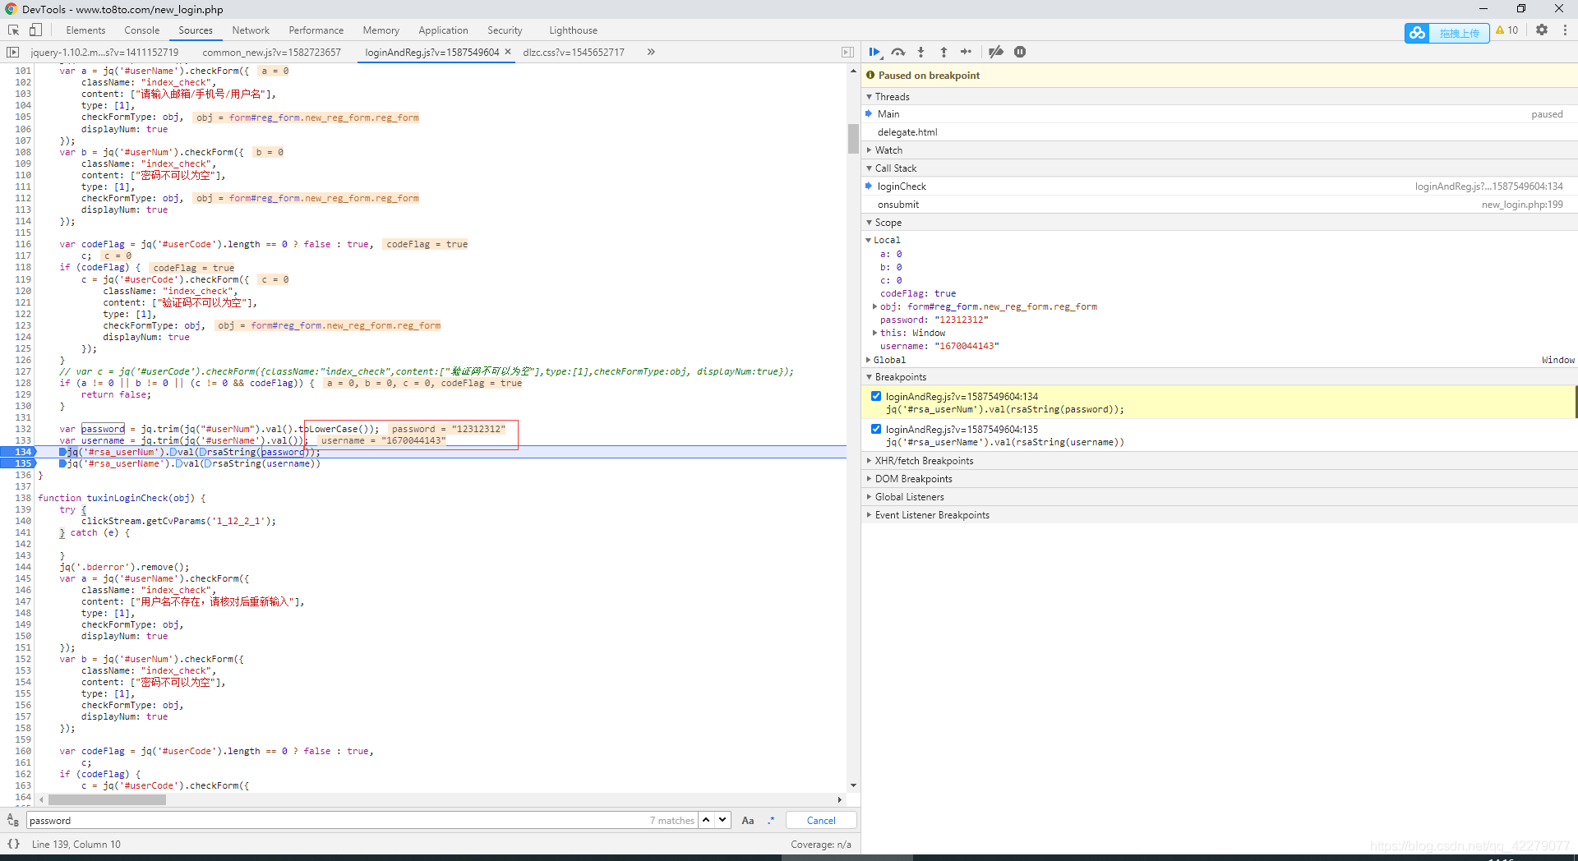
Task: Click the search text field containing password
Action: (362, 820)
